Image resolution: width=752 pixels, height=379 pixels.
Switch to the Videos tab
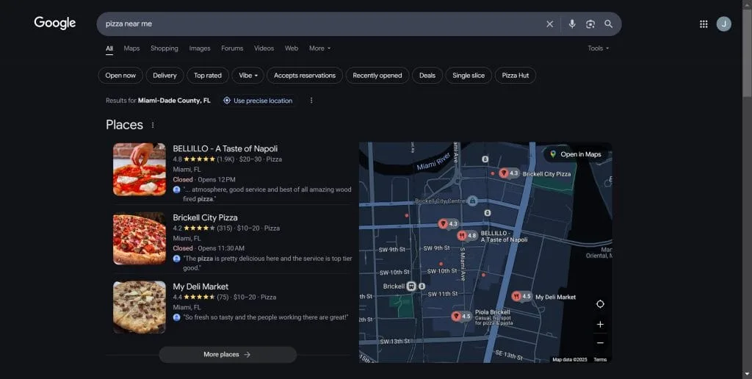pyautogui.click(x=264, y=48)
